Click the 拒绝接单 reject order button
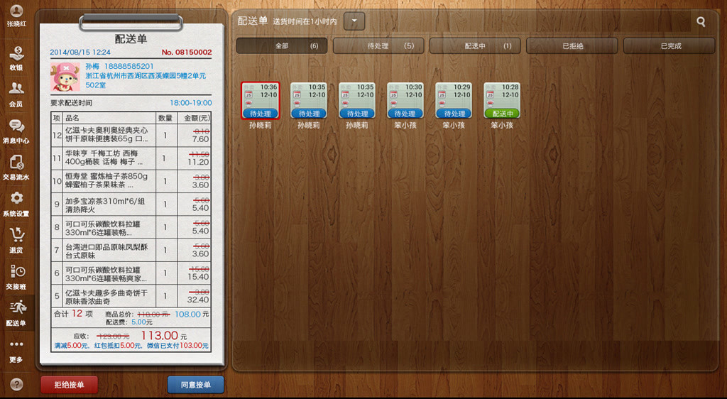 (69, 385)
